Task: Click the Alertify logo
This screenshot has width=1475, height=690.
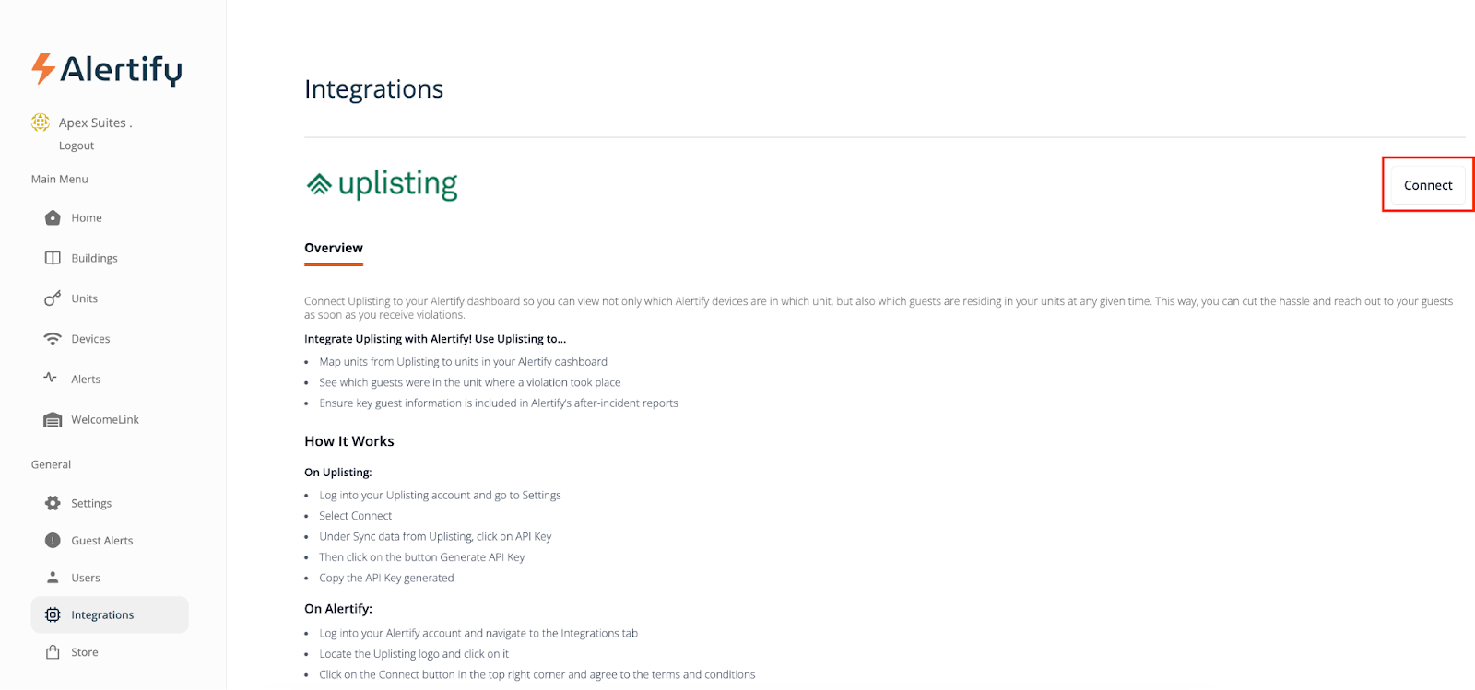Action: point(107,69)
